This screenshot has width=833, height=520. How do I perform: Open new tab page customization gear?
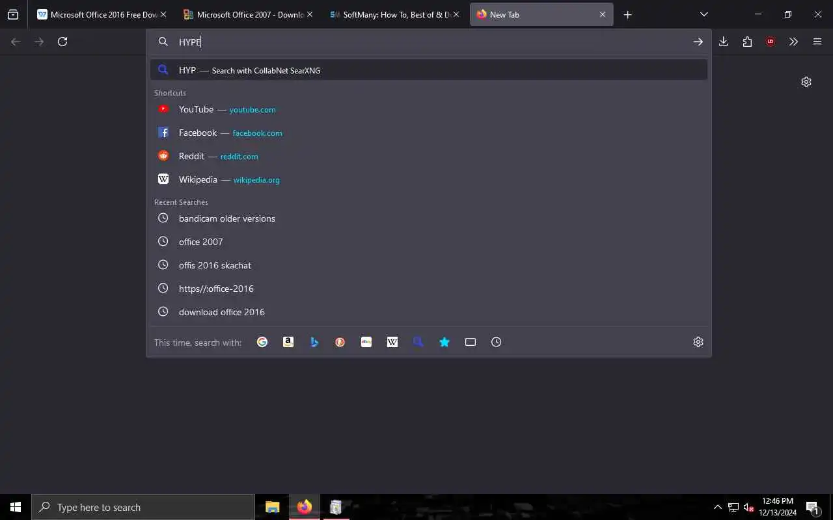click(806, 82)
